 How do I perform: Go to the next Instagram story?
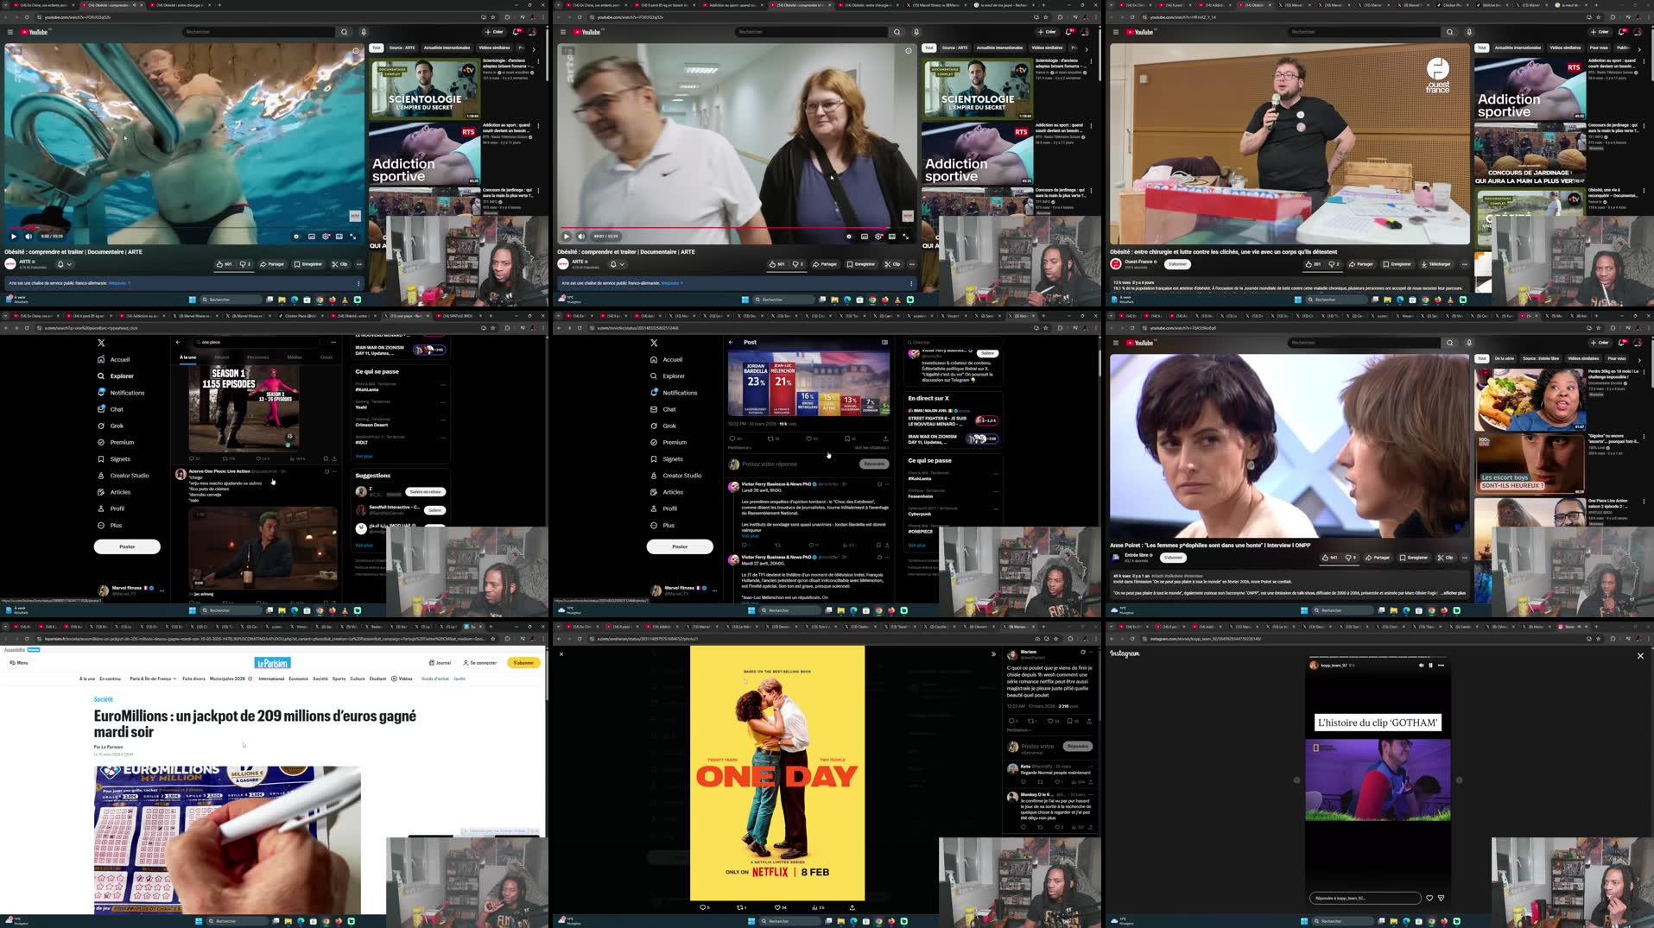point(1459,780)
